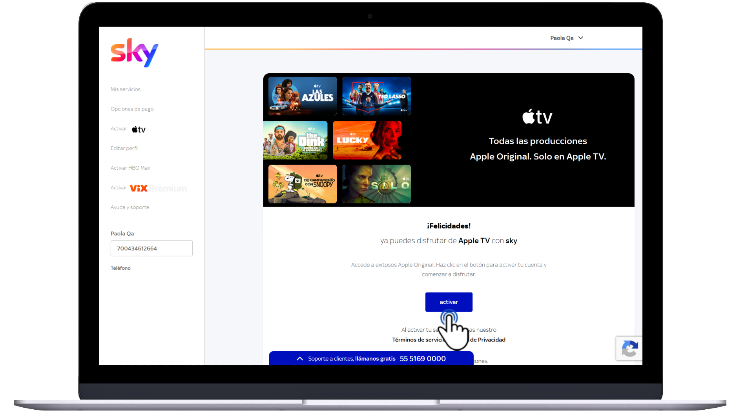Click the 'ya puedes disfrutar de Apple TV' line
The height and width of the screenshot is (414, 737).
449,241
